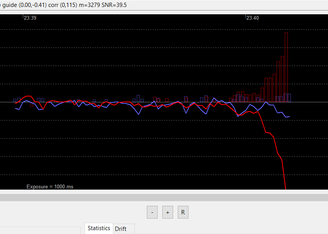Click the minus zoom-out button
Viewport: 328px width, 234px height.
coord(152,212)
